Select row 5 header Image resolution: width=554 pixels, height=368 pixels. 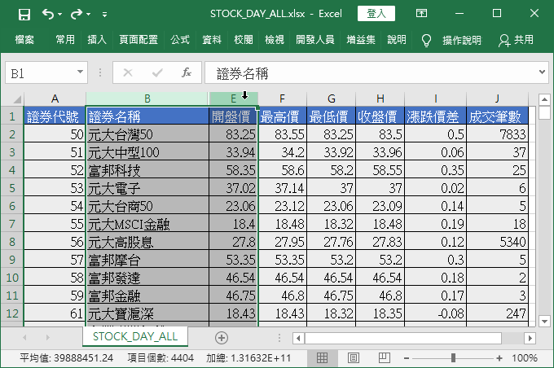coord(12,187)
